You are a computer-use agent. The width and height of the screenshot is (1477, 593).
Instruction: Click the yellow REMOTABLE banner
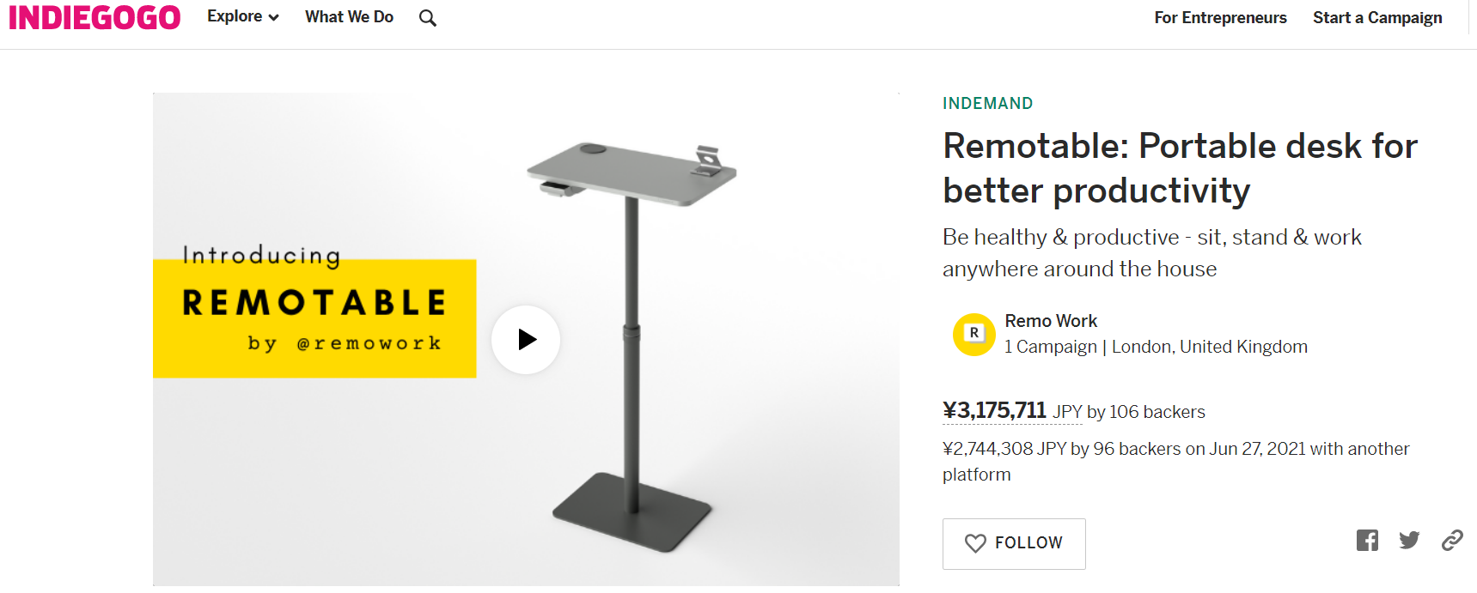pyautogui.click(x=314, y=318)
